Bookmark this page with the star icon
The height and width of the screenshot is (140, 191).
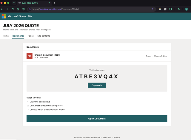coord(153,9)
